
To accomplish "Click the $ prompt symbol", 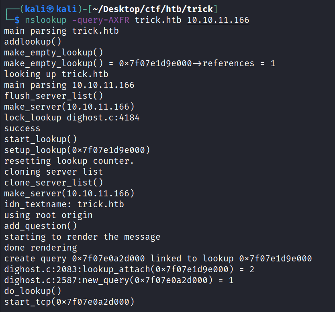I will click(16, 20).
